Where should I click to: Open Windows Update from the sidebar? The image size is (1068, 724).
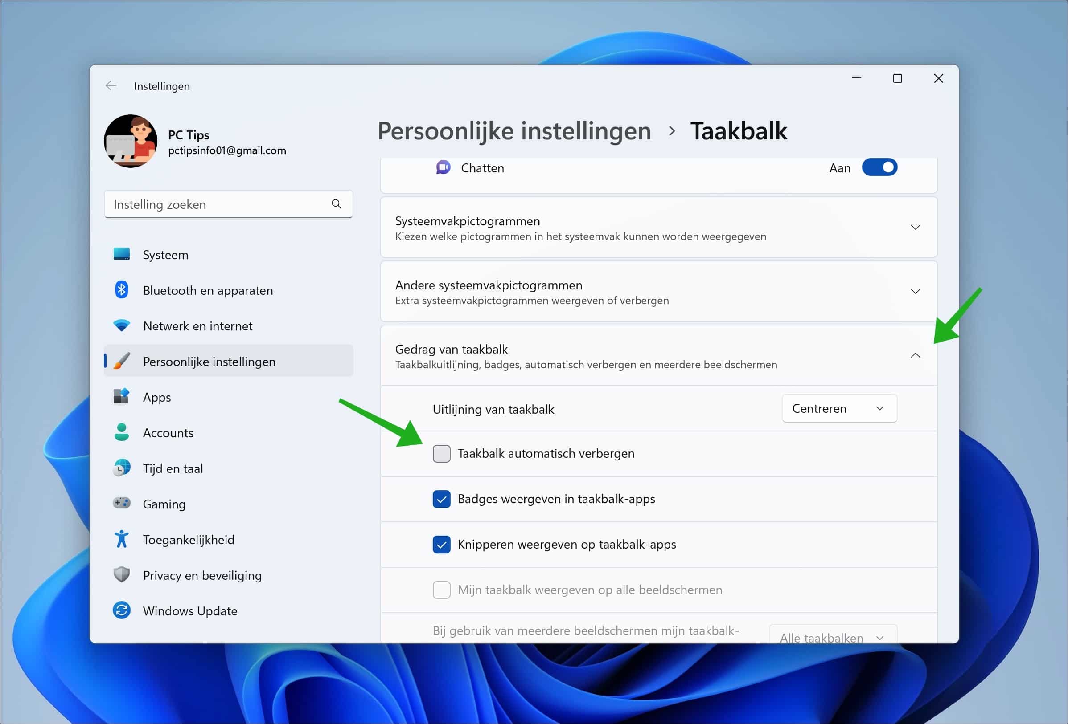click(x=190, y=610)
